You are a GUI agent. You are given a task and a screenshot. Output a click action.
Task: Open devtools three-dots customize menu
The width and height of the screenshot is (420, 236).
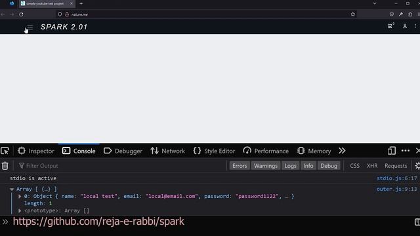pyautogui.click(x=406, y=151)
